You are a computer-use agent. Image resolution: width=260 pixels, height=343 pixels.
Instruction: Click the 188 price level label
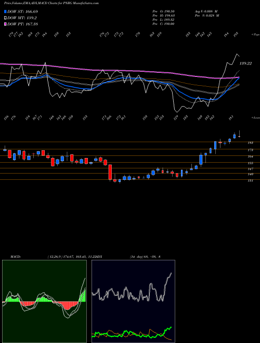[250, 143]
